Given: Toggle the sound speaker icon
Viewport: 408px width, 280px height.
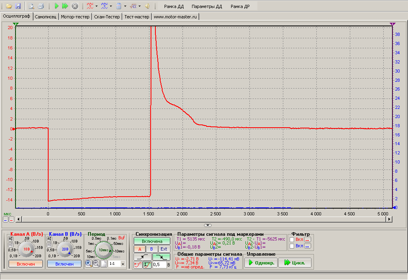Looking at the screenshot, I should 147,6.
